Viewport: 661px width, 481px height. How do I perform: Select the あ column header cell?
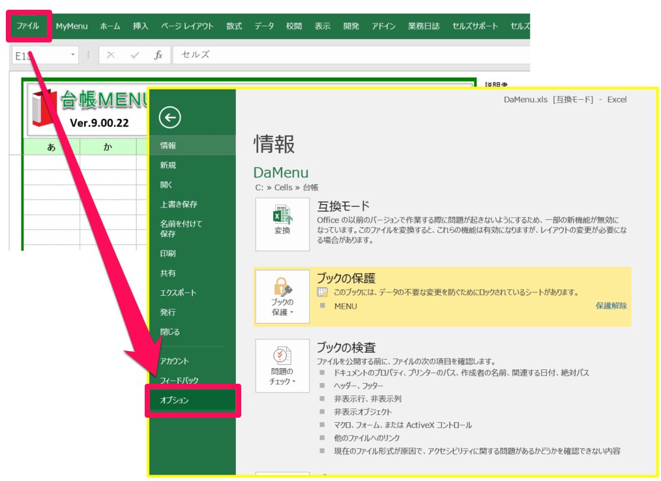coord(51,147)
